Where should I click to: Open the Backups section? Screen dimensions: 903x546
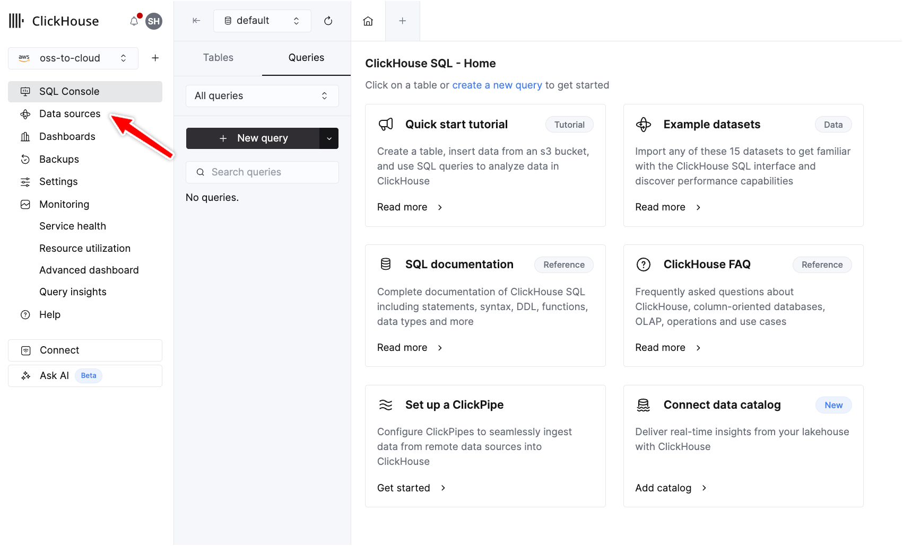click(x=58, y=159)
